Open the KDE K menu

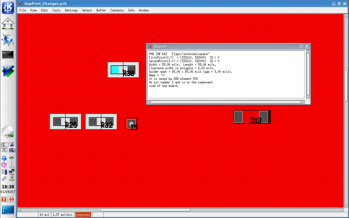8,8
